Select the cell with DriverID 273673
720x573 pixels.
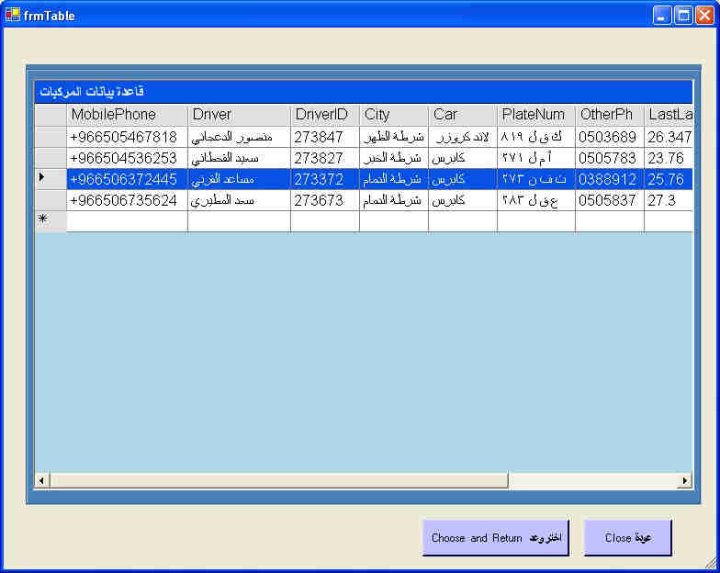[324, 200]
